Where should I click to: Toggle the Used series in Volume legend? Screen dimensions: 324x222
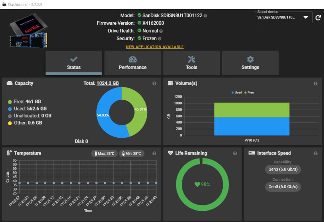[237, 92]
